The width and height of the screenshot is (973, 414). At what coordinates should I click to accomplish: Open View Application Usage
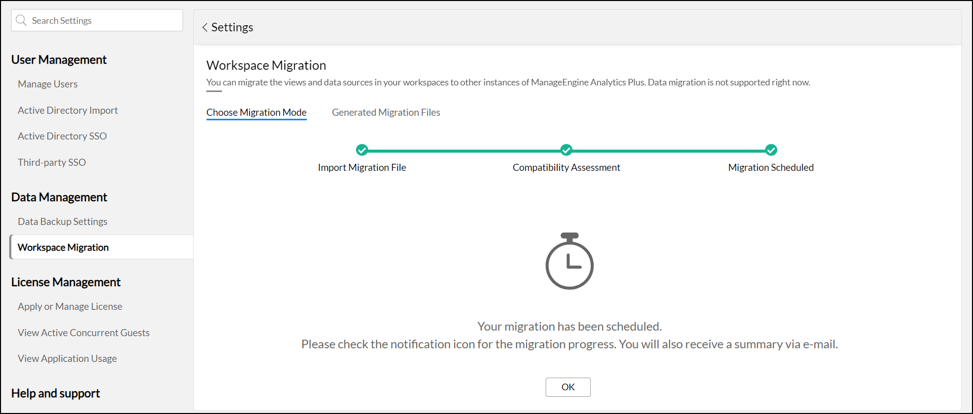coord(67,358)
